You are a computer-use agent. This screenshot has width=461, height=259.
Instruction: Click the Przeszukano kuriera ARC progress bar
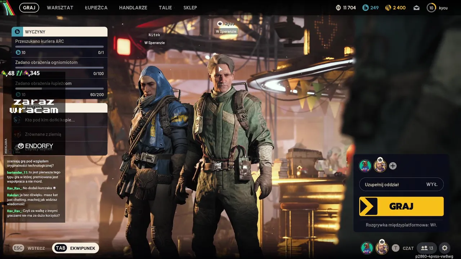[x=59, y=47]
